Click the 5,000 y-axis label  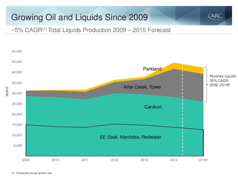pyautogui.click(x=18, y=146)
